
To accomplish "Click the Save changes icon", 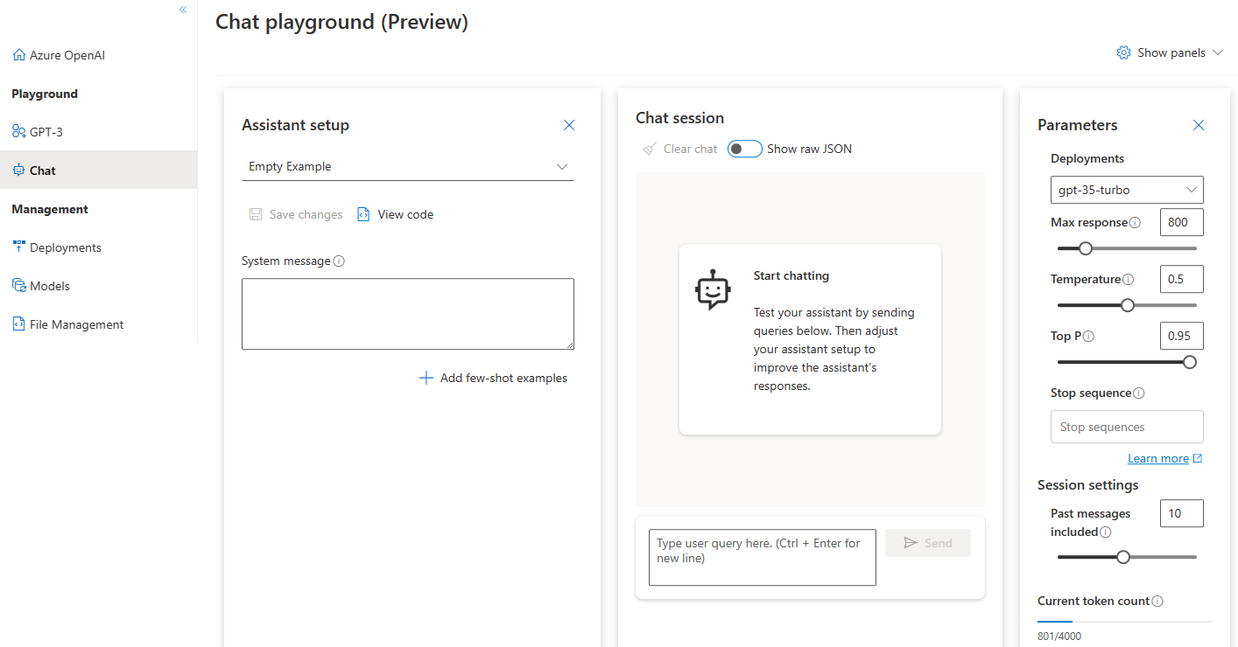I will tap(255, 213).
